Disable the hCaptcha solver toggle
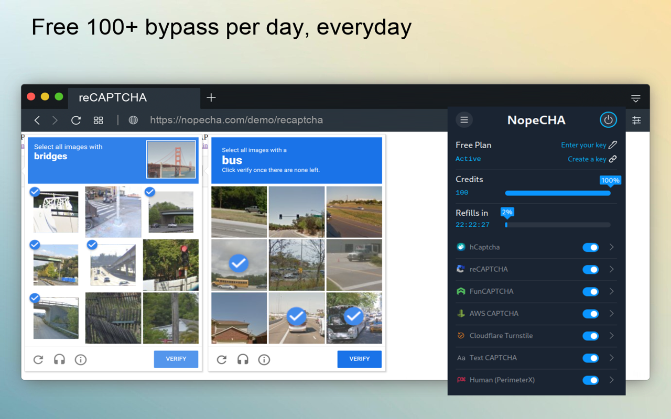Screen dimensions: 671x419 pyautogui.click(x=590, y=247)
